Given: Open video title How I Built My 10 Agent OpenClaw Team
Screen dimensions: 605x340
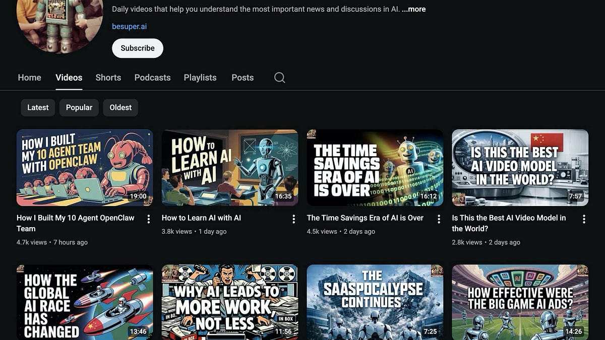Looking at the screenshot, I should pyautogui.click(x=76, y=223).
